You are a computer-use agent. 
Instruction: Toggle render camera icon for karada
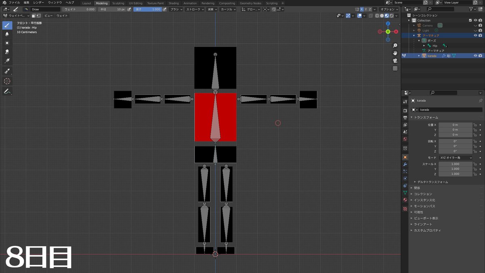point(481,56)
